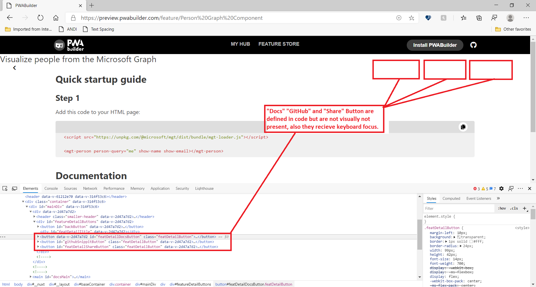Viewport: 536px width, 287px height.
Task: Focus the Styles Filter input
Action: point(459,208)
